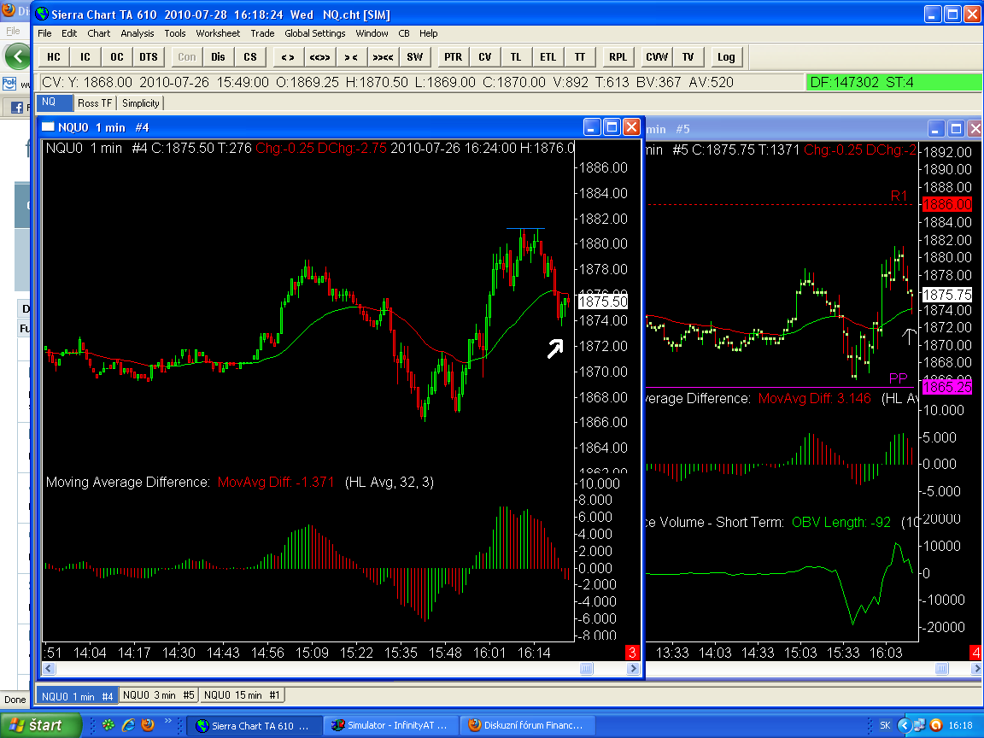Open the Log window button
This screenshot has height=738, width=984.
pyautogui.click(x=726, y=57)
